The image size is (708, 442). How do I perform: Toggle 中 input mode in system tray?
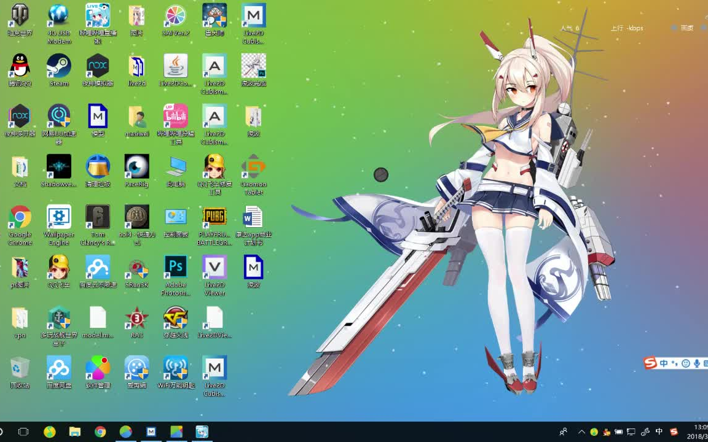point(659,432)
